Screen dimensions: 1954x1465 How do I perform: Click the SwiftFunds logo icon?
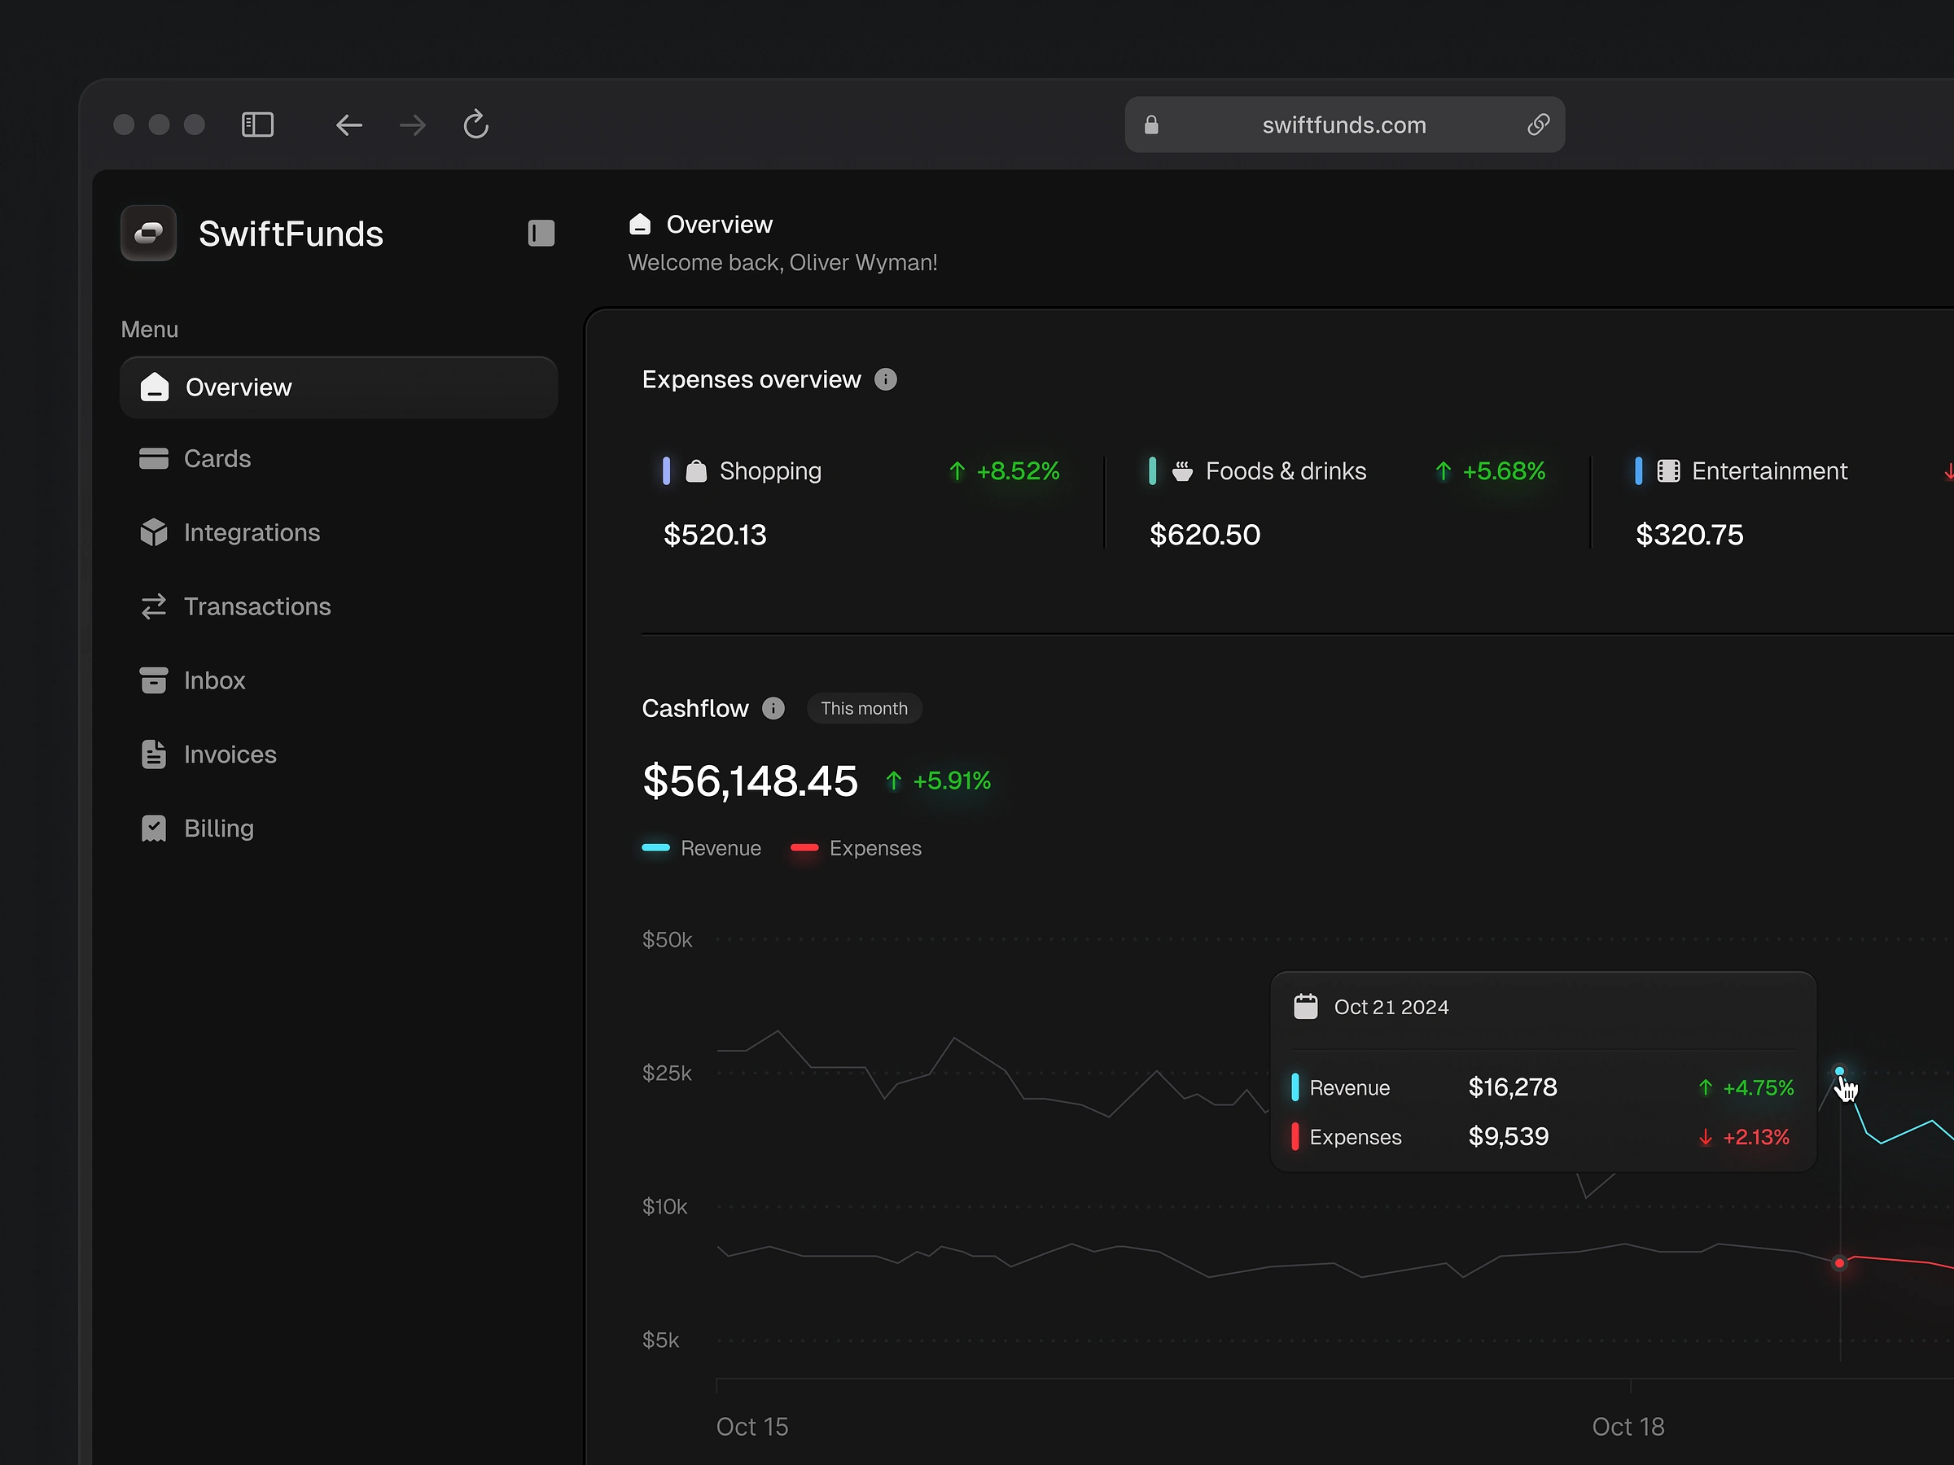point(148,233)
